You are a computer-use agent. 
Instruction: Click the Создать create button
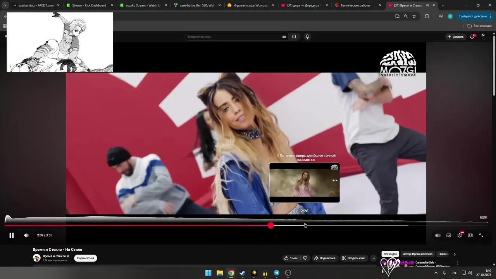(455, 37)
